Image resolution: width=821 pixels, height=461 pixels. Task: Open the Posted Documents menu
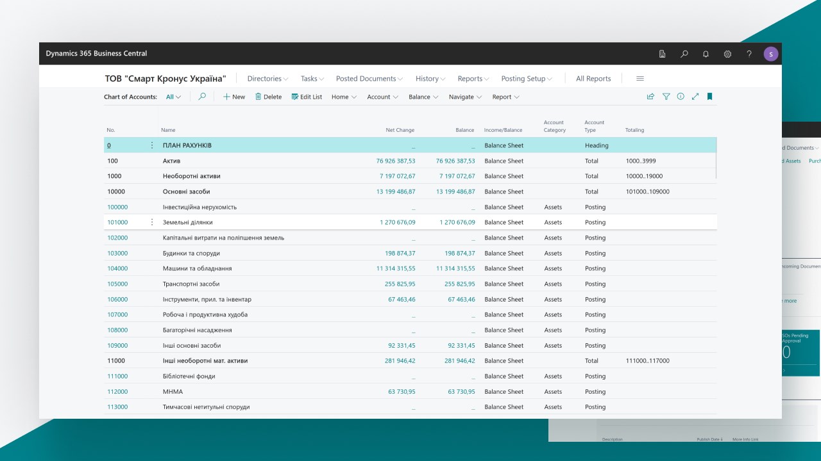pos(369,79)
